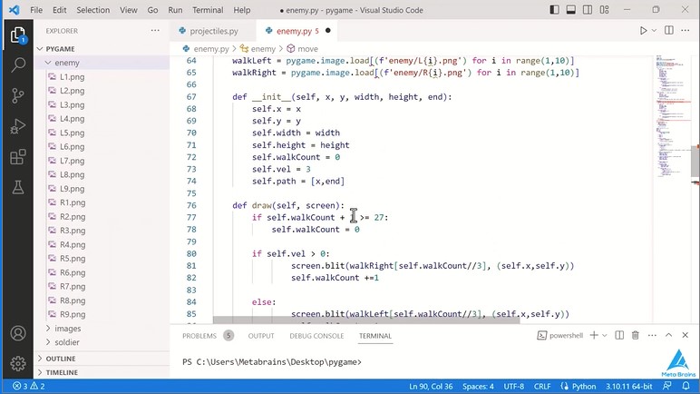This screenshot has width=700, height=394.
Task: Open the Run and Debug view
Action: click(18, 126)
